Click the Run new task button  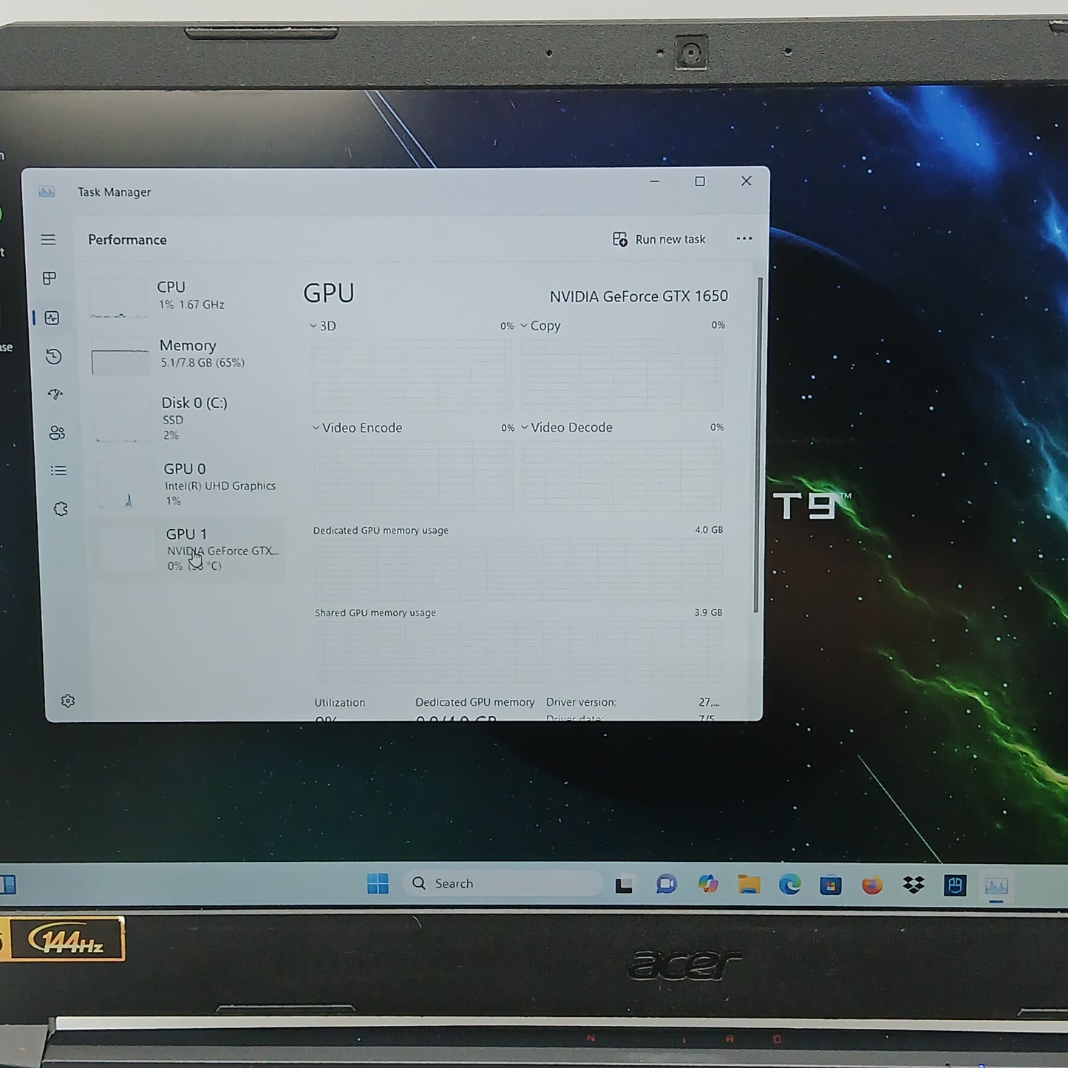point(659,239)
